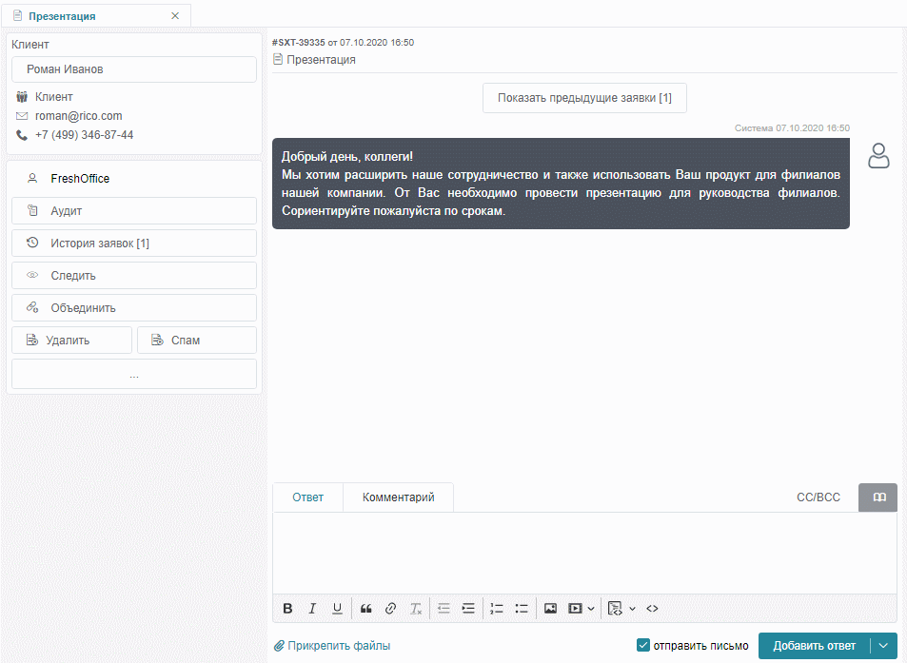This screenshot has height=663, width=907.
Task: Click the FreshOffice assignee row
Action: tap(134, 179)
